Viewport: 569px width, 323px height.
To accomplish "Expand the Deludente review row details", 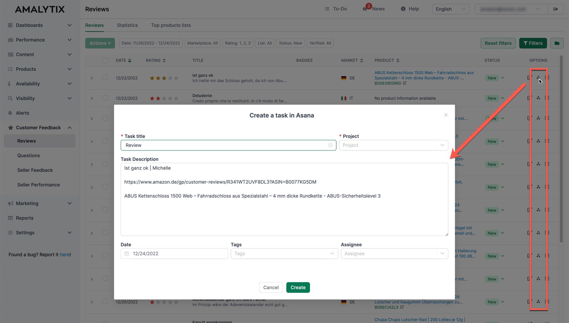I will coord(92,98).
